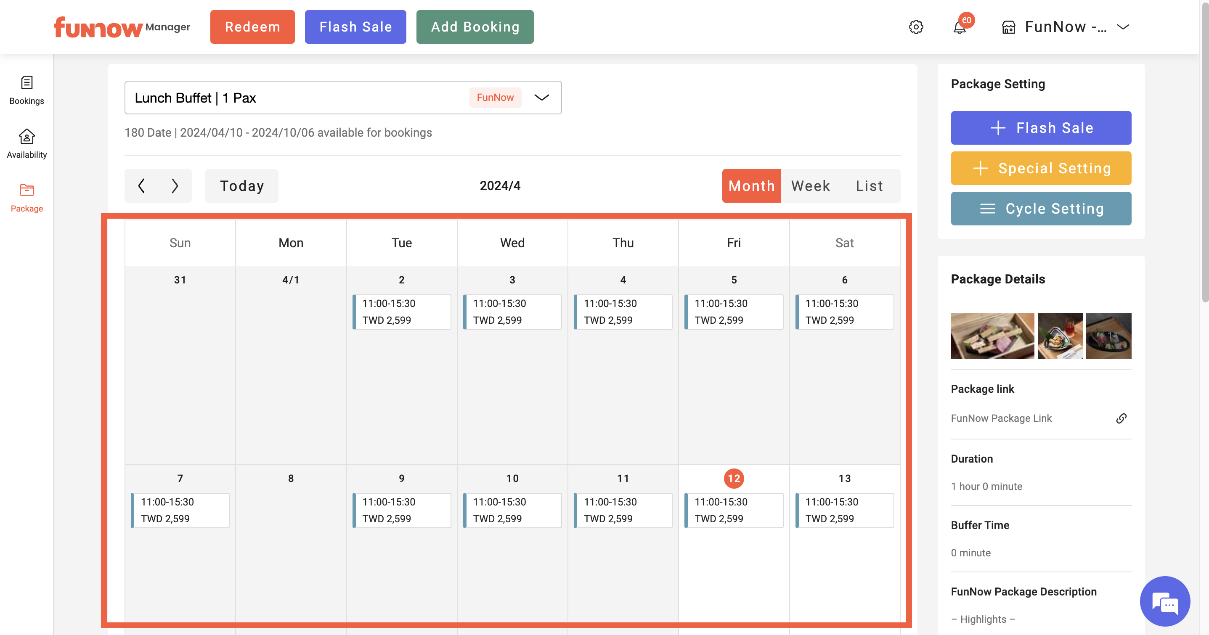Image resolution: width=1209 pixels, height=635 pixels.
Task: Open the first package photo thumbnail
Action: 992,336
